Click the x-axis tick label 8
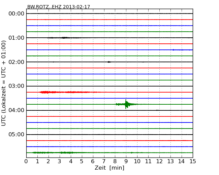This screenshot has height=175, width=219. point(115,162)
